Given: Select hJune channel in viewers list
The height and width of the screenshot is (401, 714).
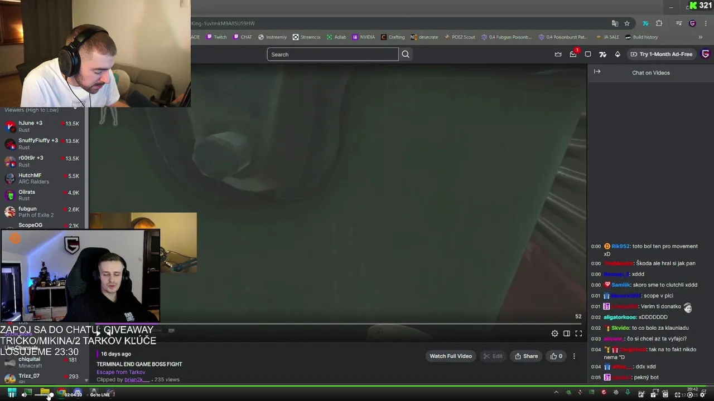Looking at the screenshot, I should pos(42,126).
